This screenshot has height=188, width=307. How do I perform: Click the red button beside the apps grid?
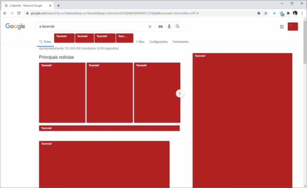point(293,26)
